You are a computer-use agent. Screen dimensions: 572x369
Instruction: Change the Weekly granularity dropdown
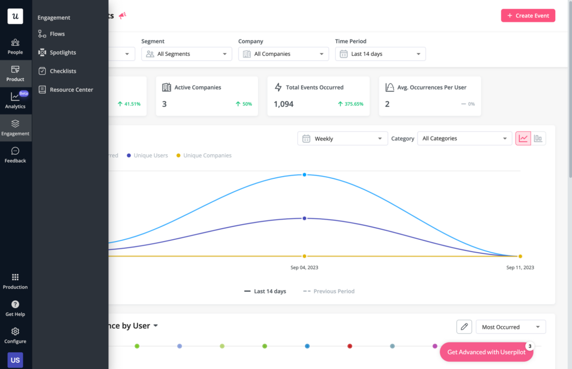point(342,138)
